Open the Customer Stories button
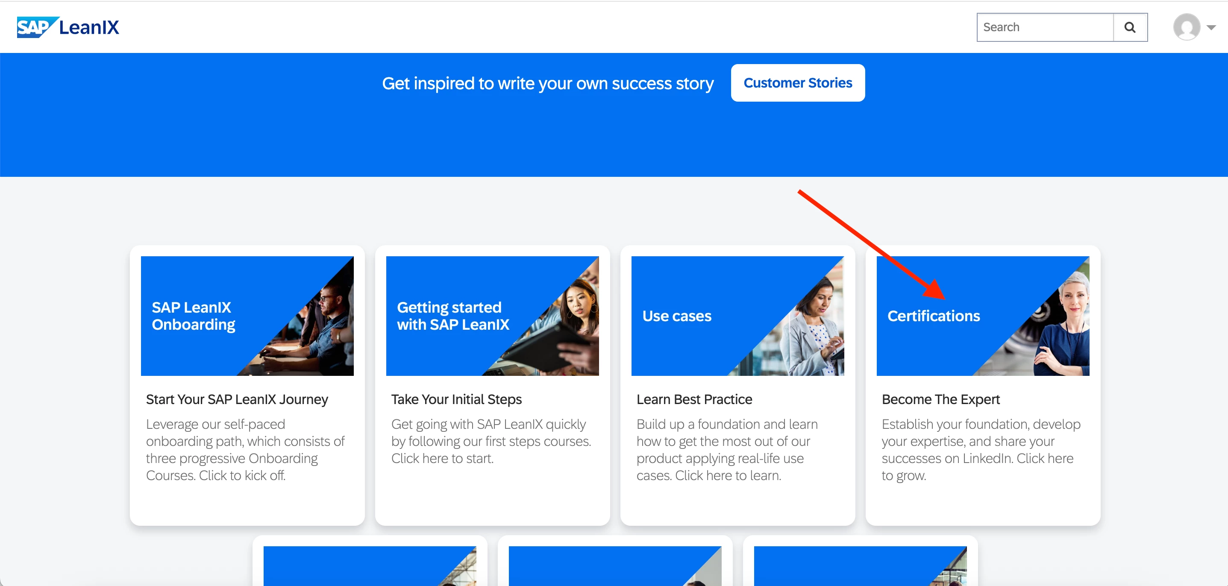Viewport: 1228px width, 586px height. 798,83
